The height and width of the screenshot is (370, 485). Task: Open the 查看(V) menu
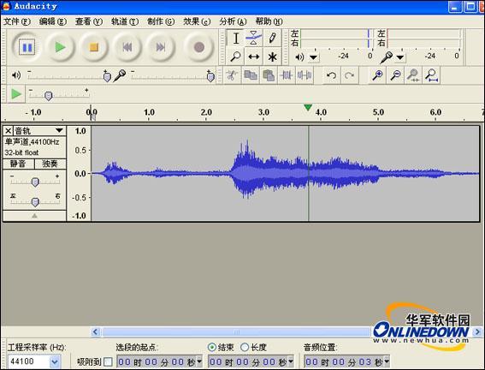[89, 21]
